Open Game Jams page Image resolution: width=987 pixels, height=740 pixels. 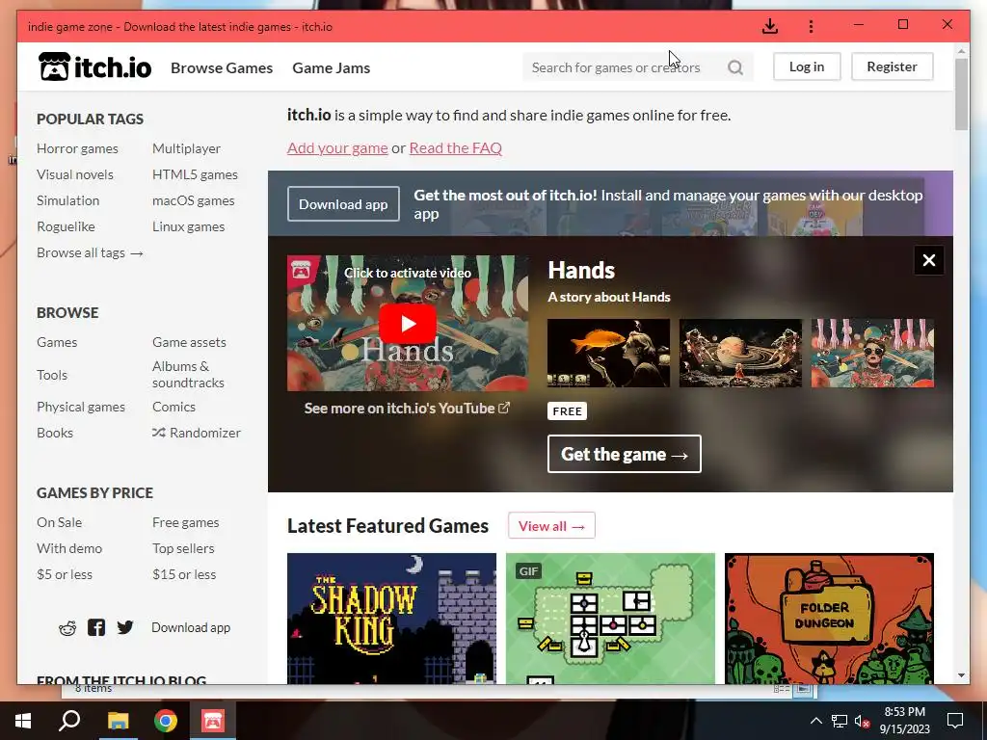tap(332, 68)
